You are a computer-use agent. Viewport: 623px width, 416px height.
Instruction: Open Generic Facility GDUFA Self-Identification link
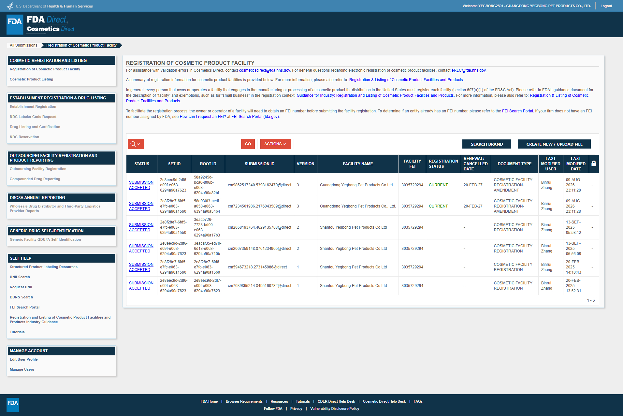tap(45, 239)
